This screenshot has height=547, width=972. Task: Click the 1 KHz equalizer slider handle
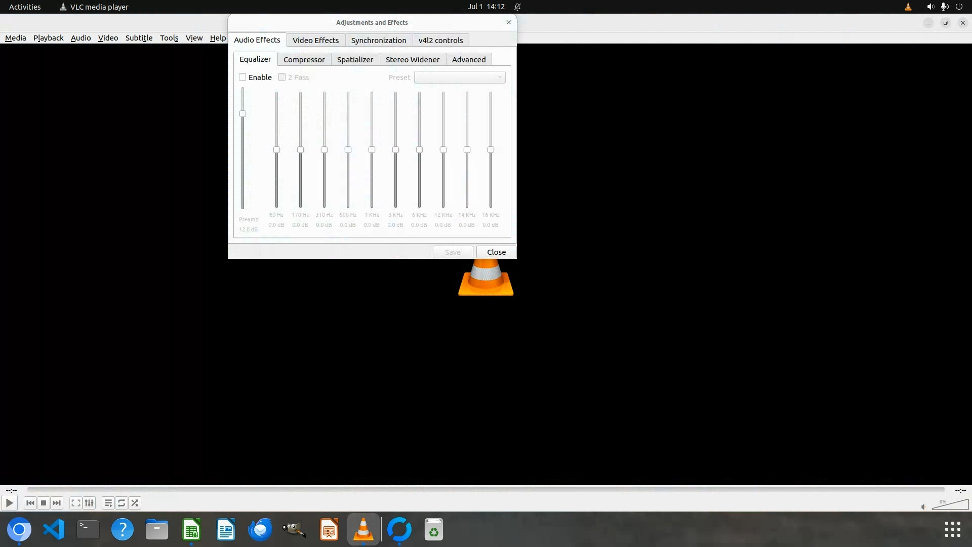(372, 149)
